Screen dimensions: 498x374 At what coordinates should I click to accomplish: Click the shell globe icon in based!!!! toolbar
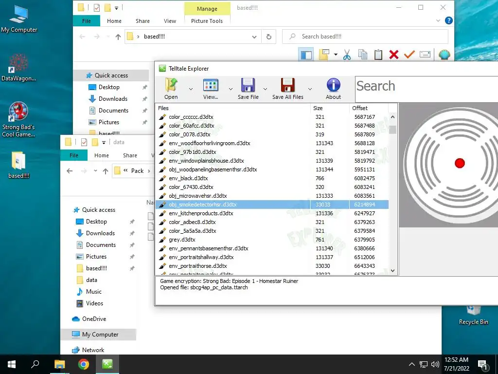445,55
